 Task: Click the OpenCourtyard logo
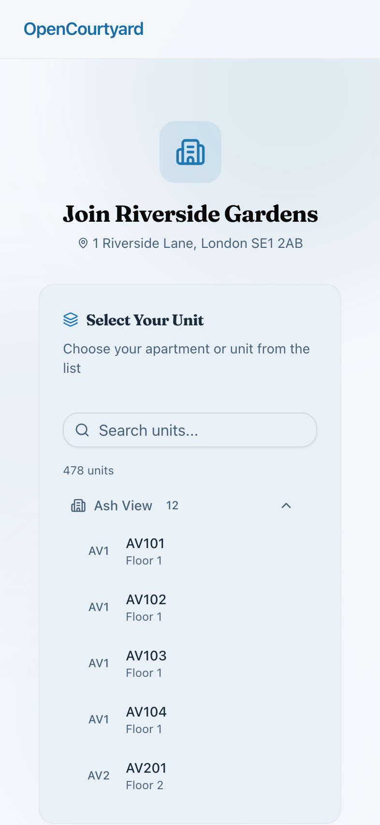85,29
